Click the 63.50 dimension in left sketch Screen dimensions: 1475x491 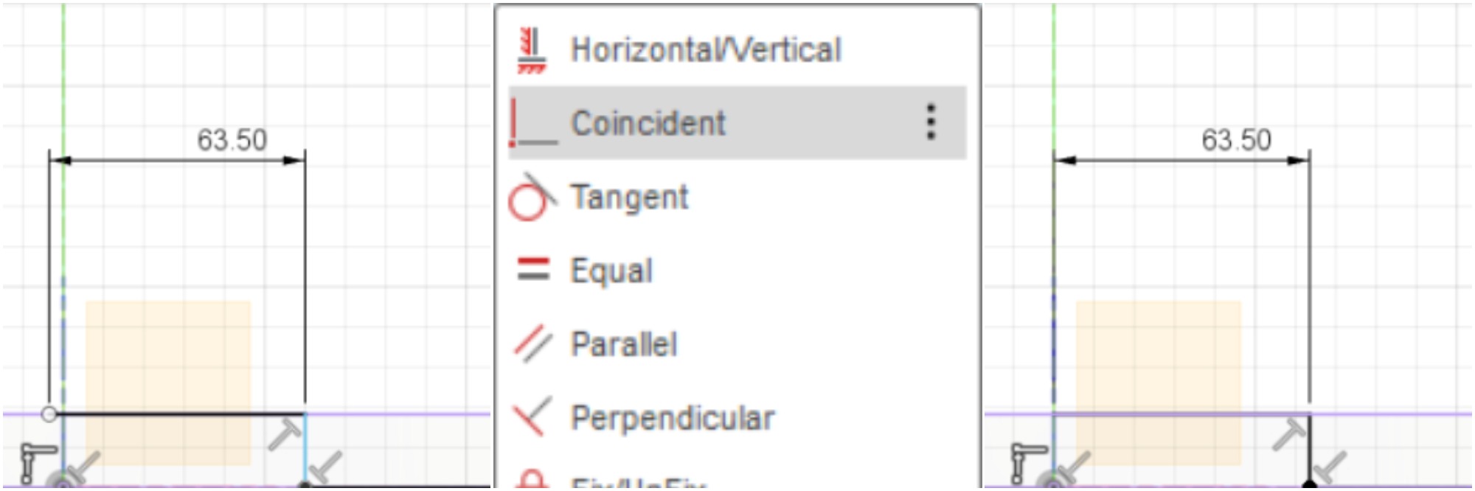232,140
